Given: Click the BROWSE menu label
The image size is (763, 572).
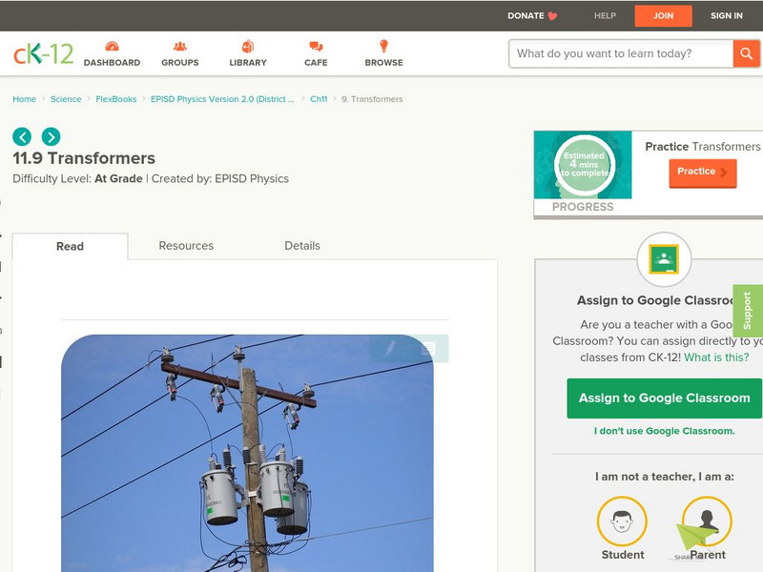Looking at the screenshot, I should 384,63.
